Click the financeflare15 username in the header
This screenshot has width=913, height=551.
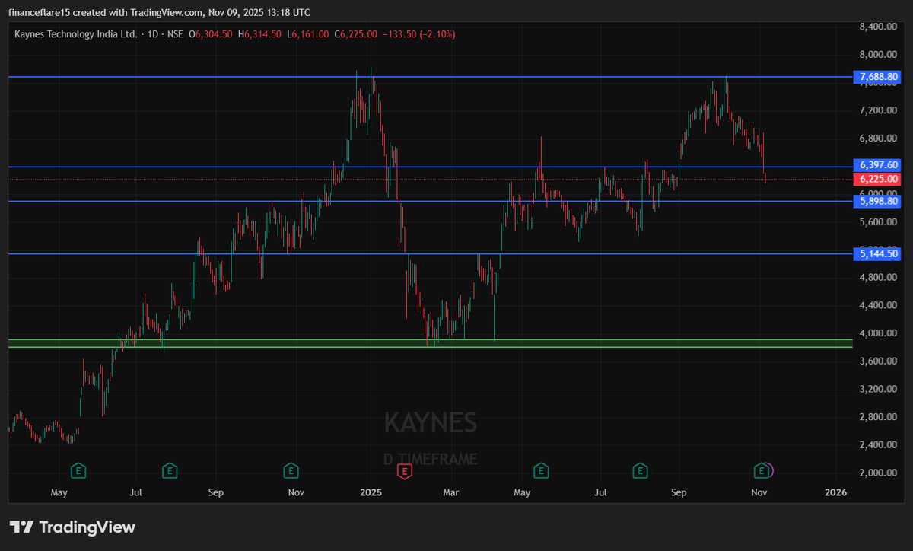coord(38,12)
